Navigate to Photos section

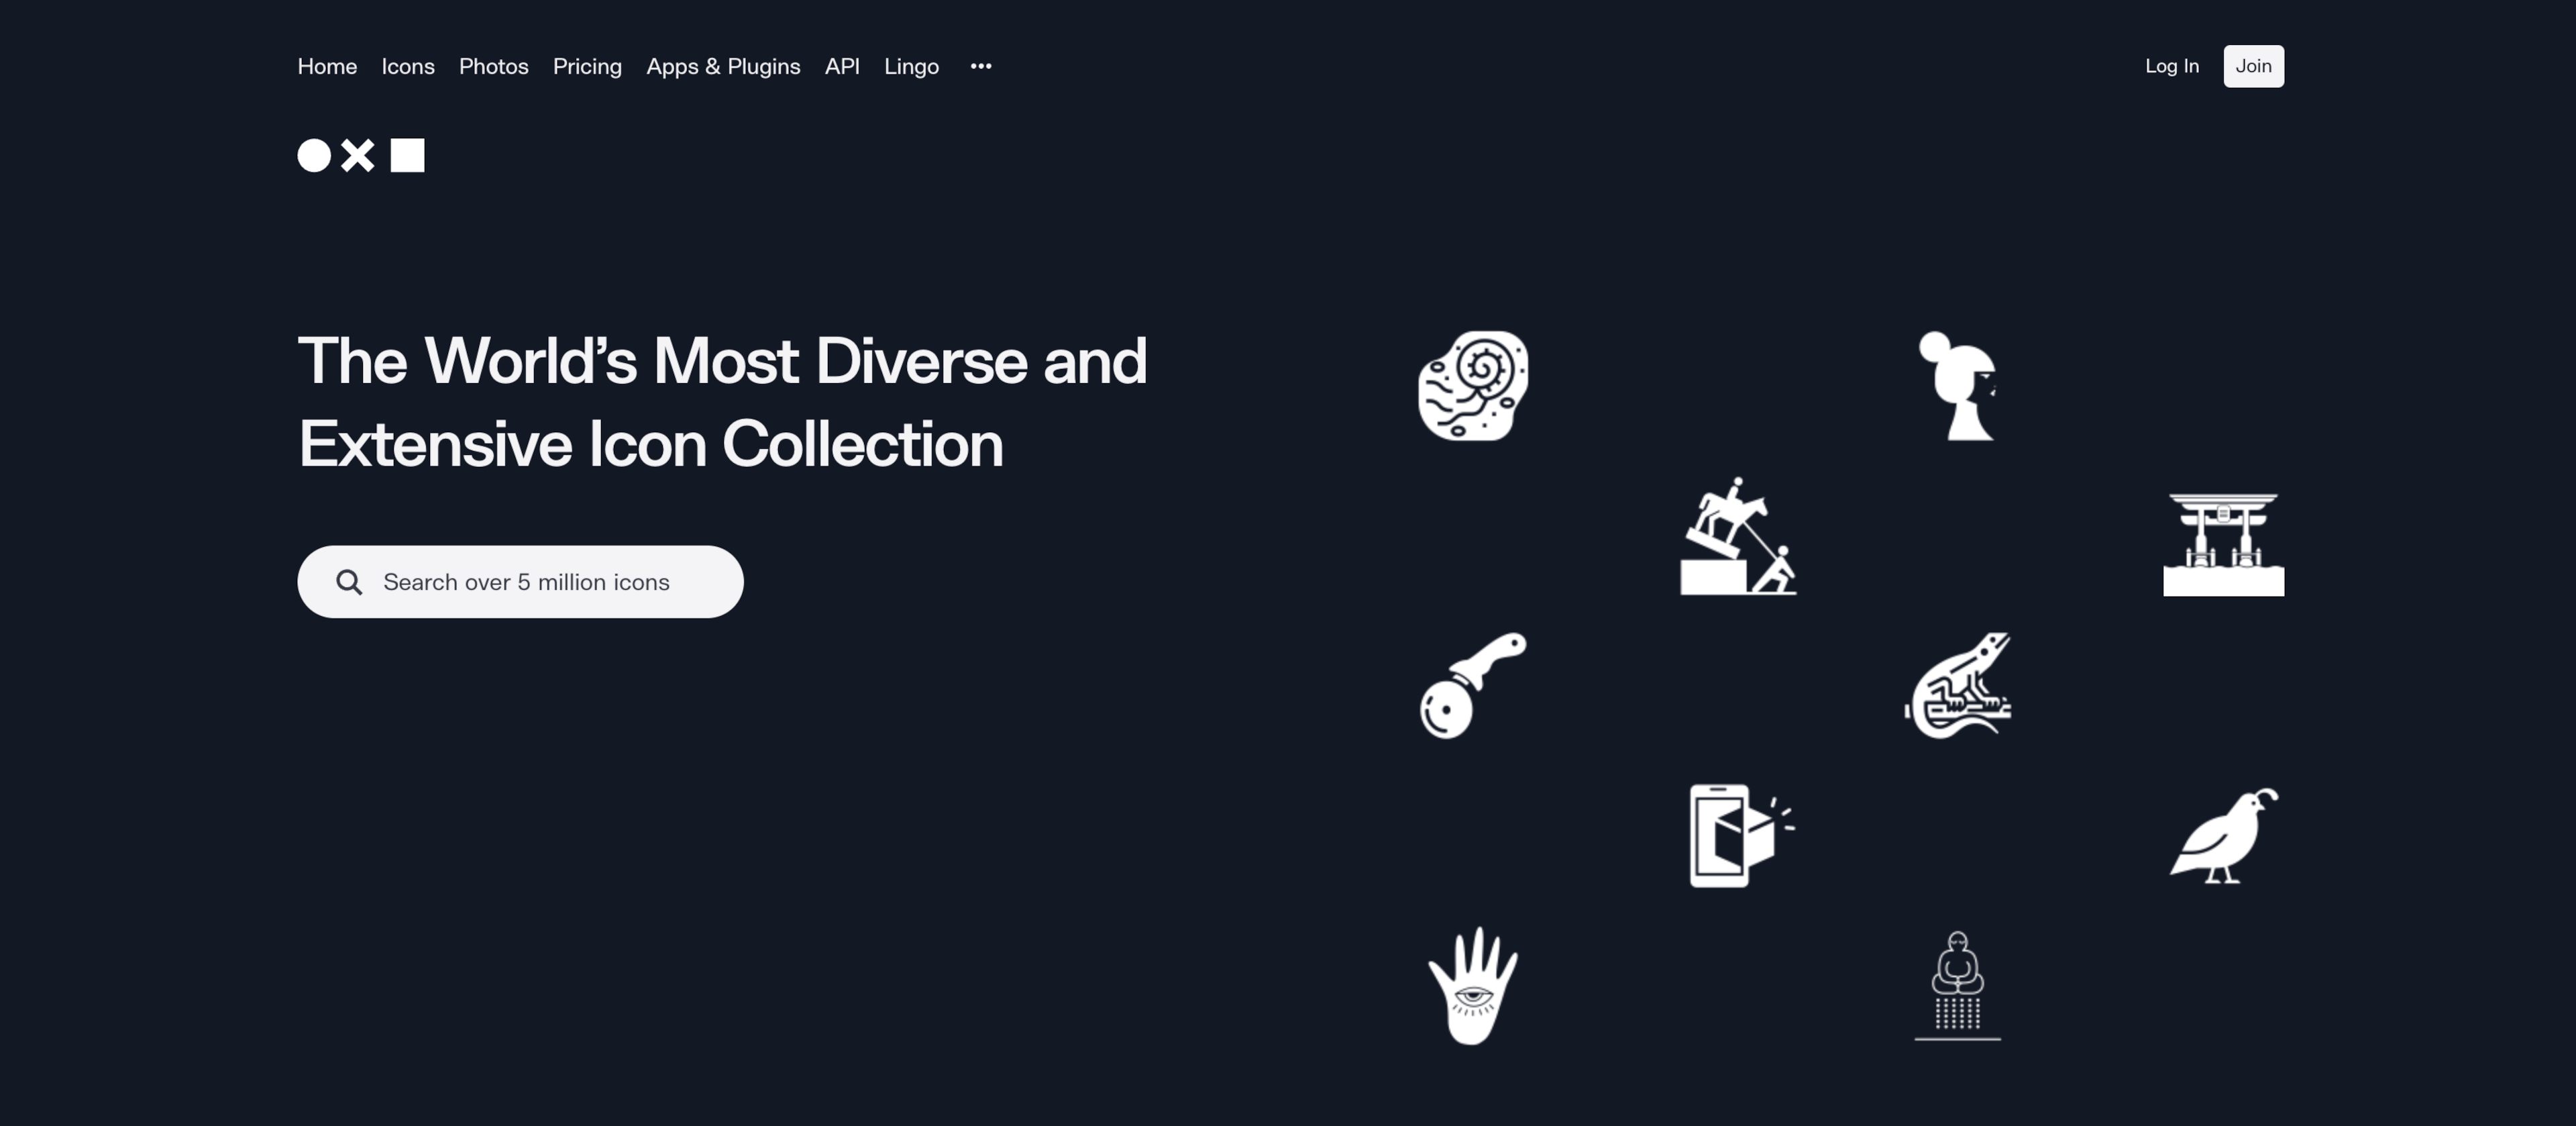click(x=494, y=66)
